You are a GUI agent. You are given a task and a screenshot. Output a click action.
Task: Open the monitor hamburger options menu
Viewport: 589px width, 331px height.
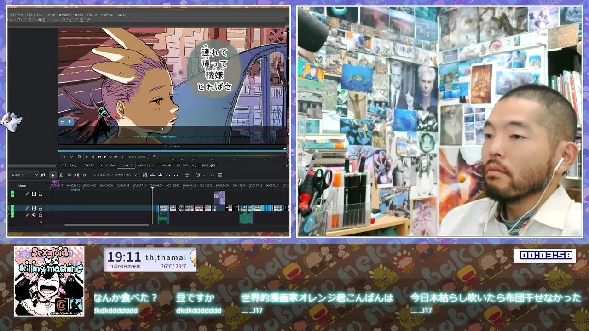[x=154, y=157]
